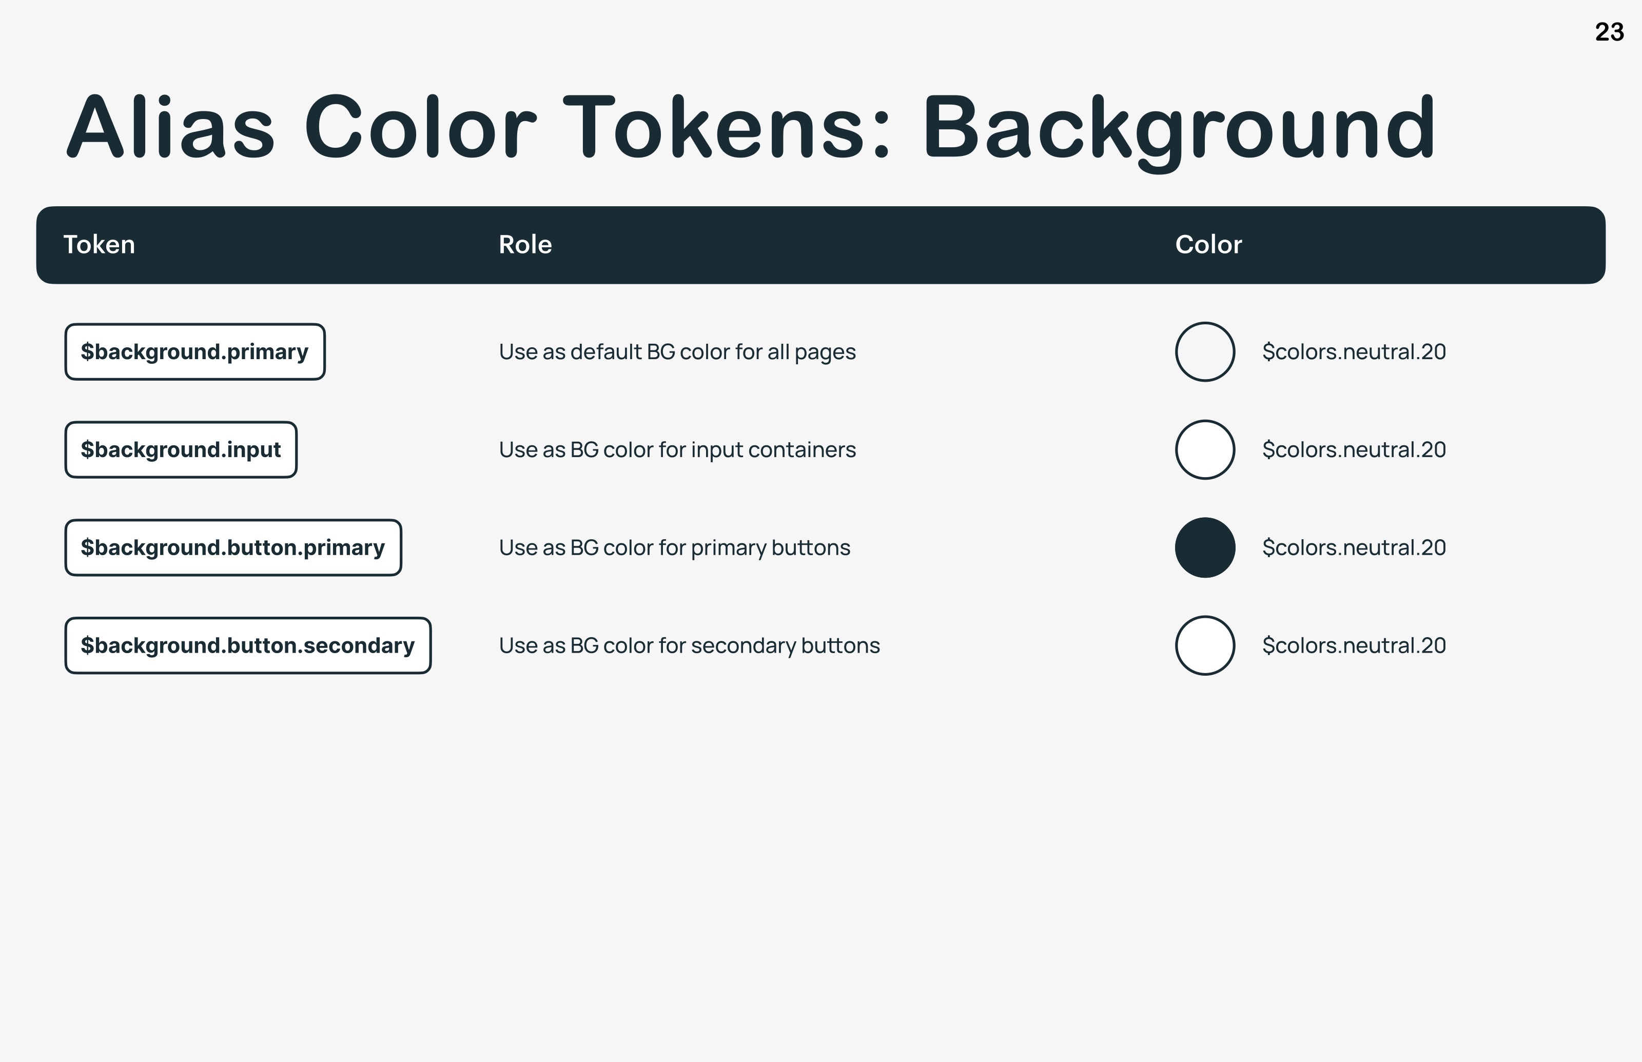Click the Token column header

click(100, 245)
